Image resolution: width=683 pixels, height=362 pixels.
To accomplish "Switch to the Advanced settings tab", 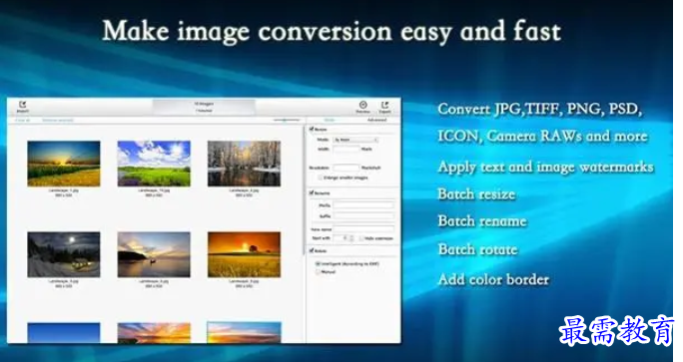I will 376,120.
